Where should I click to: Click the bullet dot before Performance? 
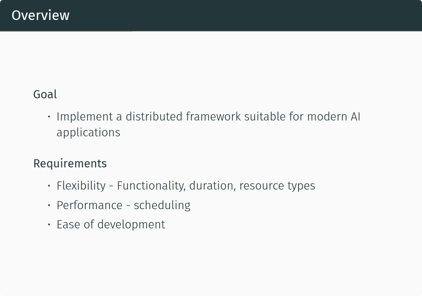click(x=49, y=205)
